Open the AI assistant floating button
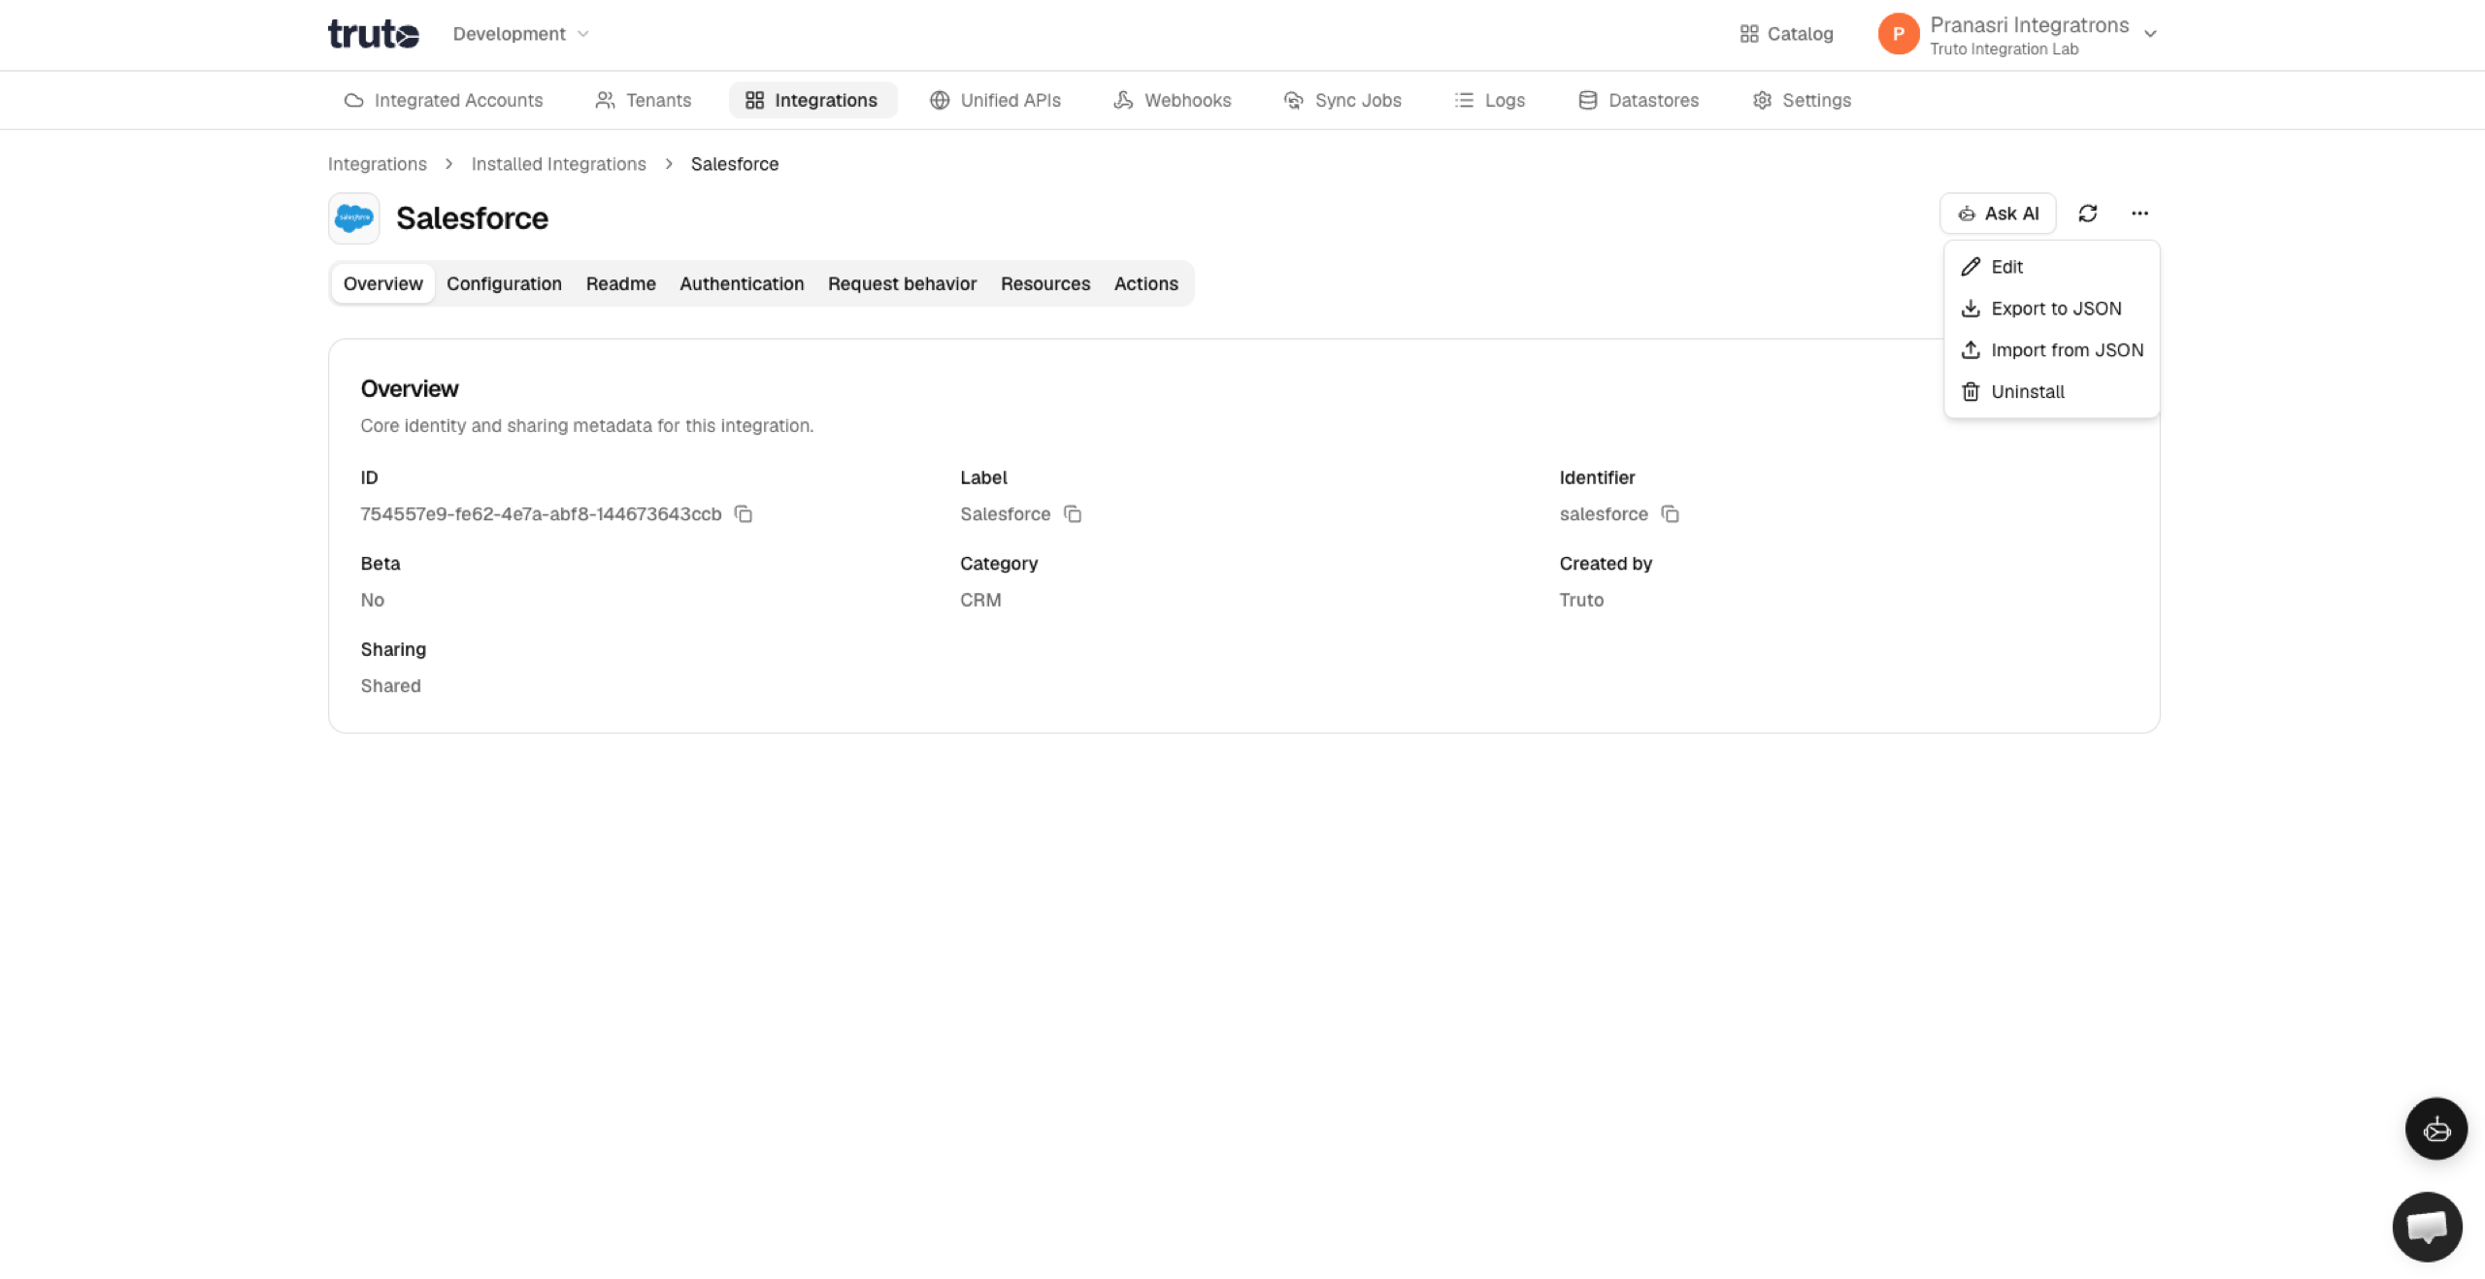 2436,1129
